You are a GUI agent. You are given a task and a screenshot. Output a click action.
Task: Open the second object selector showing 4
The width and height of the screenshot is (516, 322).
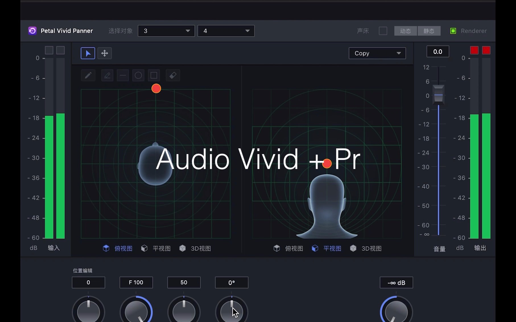click(x=226, y=31)
